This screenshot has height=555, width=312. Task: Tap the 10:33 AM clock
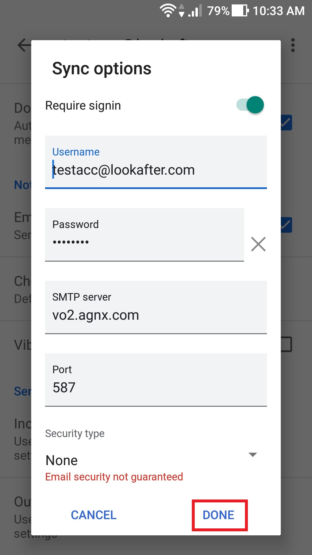pos(278,11)
